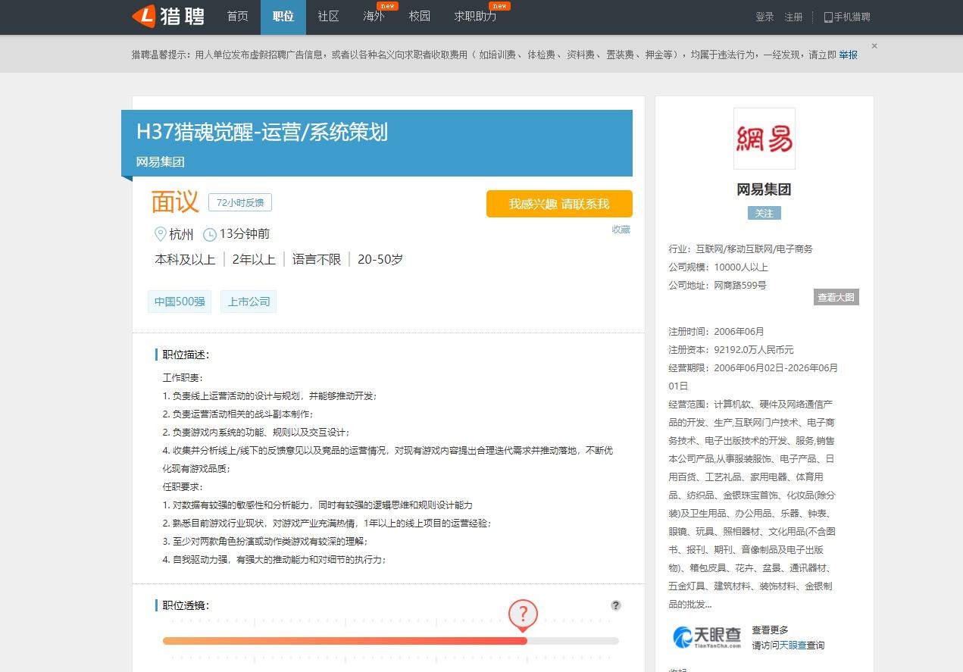Click the mobile phone icon beside 手机猎聘
The height and width of the screenshot is (672, 963).
point(828,17)
